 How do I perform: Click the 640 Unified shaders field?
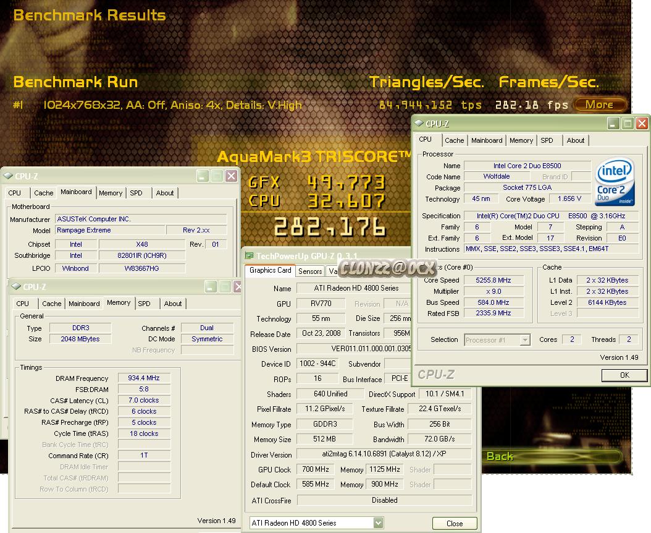pyautogui.click(x=330, y=394)
